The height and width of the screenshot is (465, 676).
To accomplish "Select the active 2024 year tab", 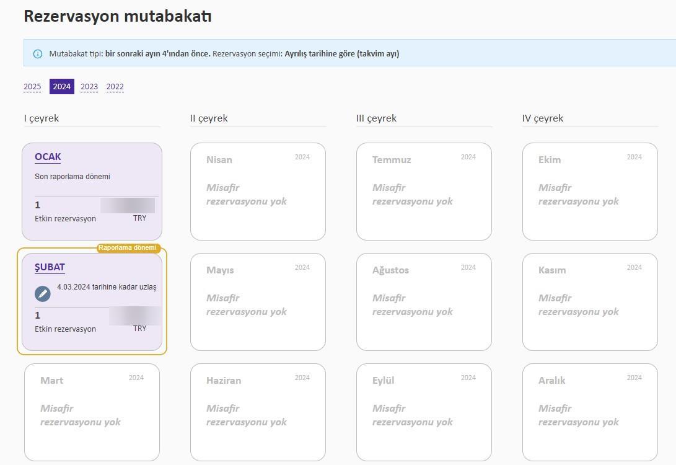I will pos(61,87).
